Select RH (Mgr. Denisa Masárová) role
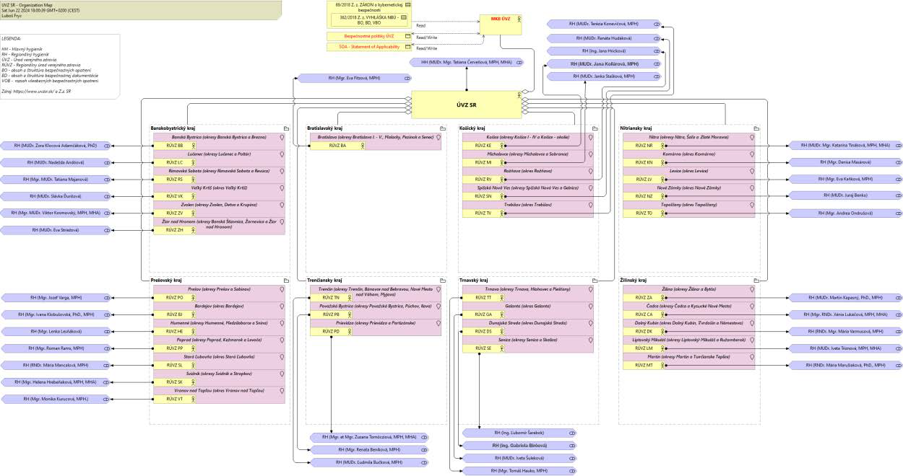The height and width of the screenshot is (476, 903). pos(845,162)
